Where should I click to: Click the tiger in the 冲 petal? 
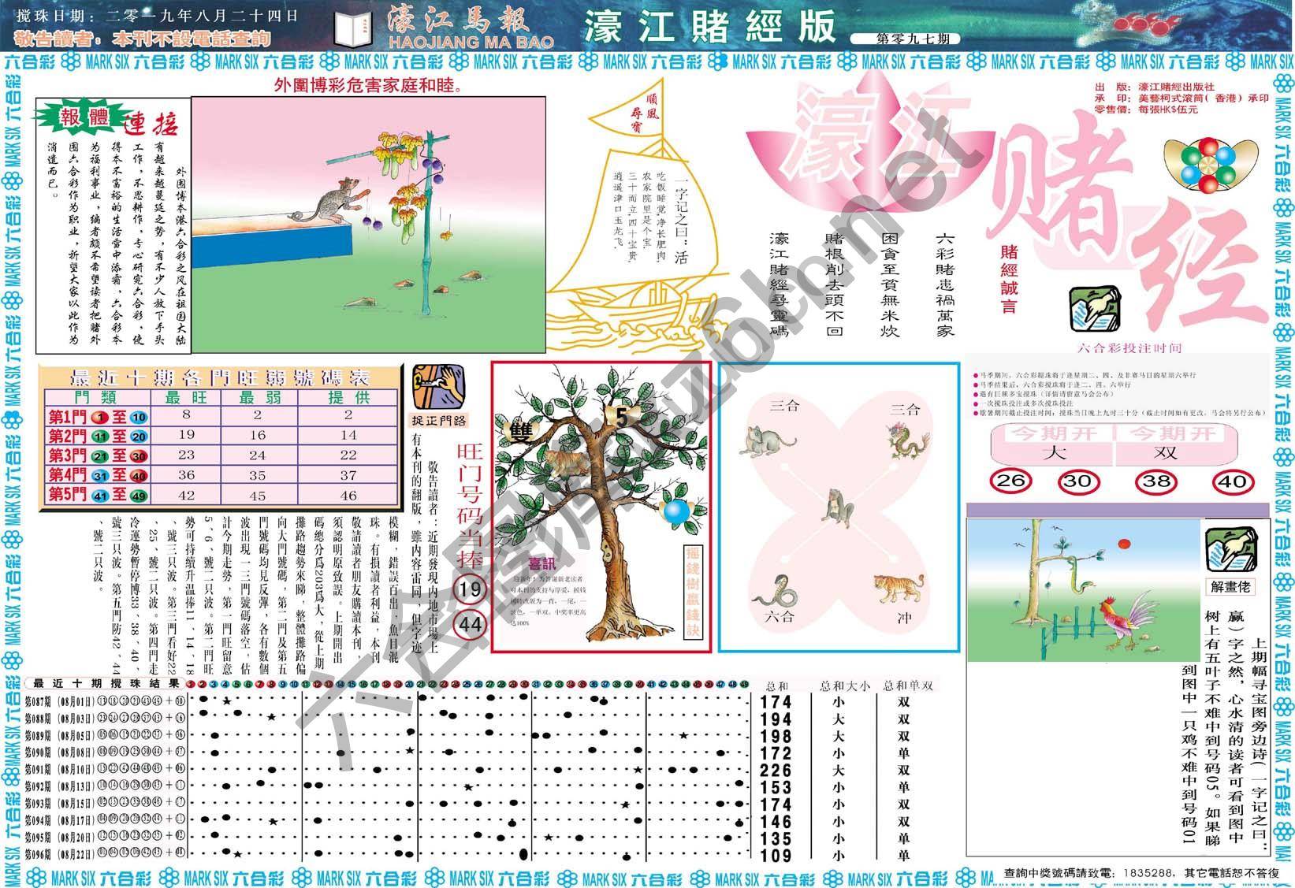[x=898, y=590]
